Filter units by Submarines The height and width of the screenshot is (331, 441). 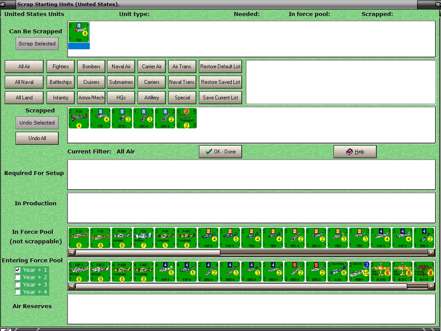pyautogui.click(x=121, y=82)
